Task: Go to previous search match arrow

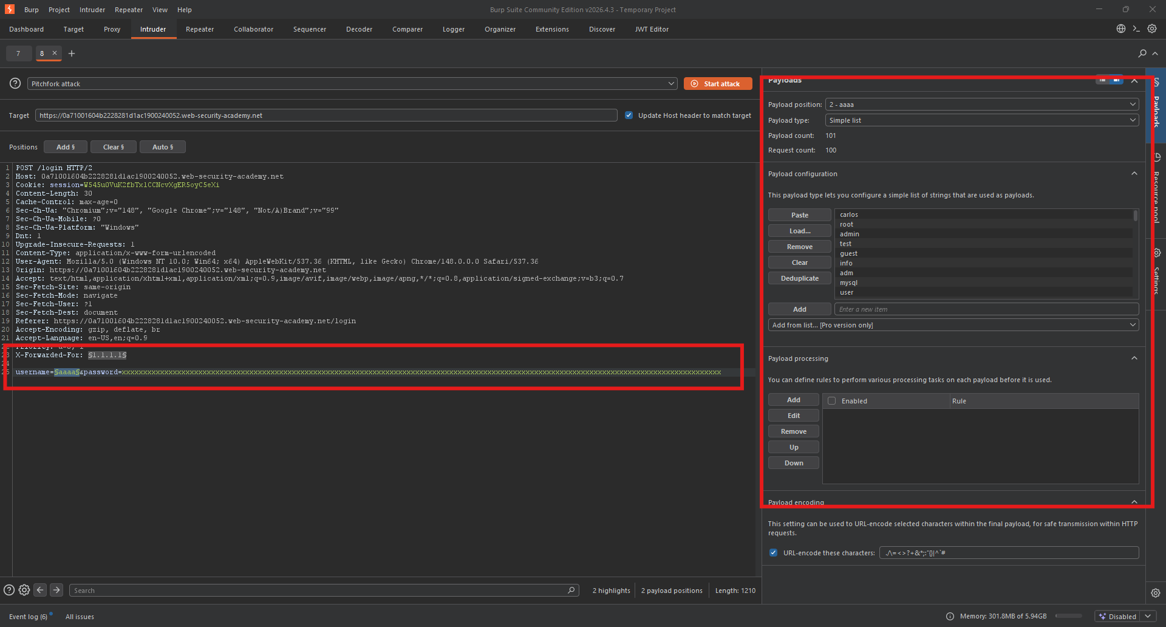Action: 40,590
